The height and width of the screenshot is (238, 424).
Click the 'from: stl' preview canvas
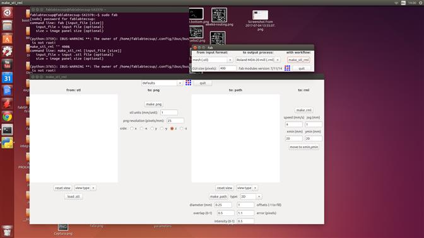[x=74, y=138]
